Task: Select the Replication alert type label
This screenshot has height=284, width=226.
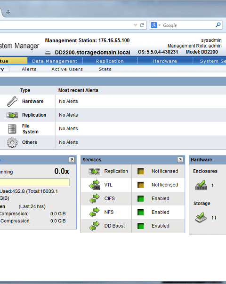Action: pos(34,115)
